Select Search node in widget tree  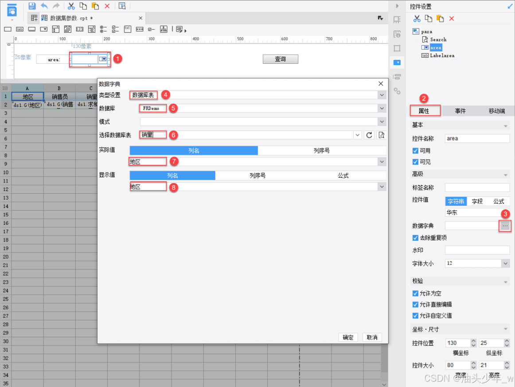(x=438, y=39)
